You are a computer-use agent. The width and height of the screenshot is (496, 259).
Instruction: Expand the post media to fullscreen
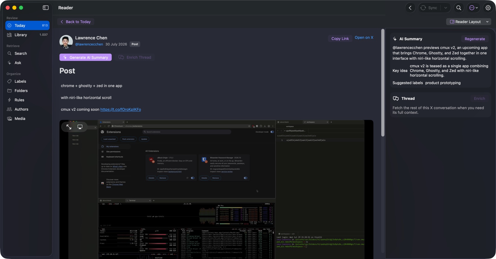pyautogui.click(x=69, y=127)
